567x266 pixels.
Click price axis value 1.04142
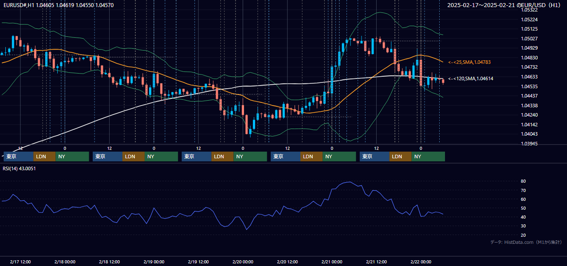[x=529, y=125]
